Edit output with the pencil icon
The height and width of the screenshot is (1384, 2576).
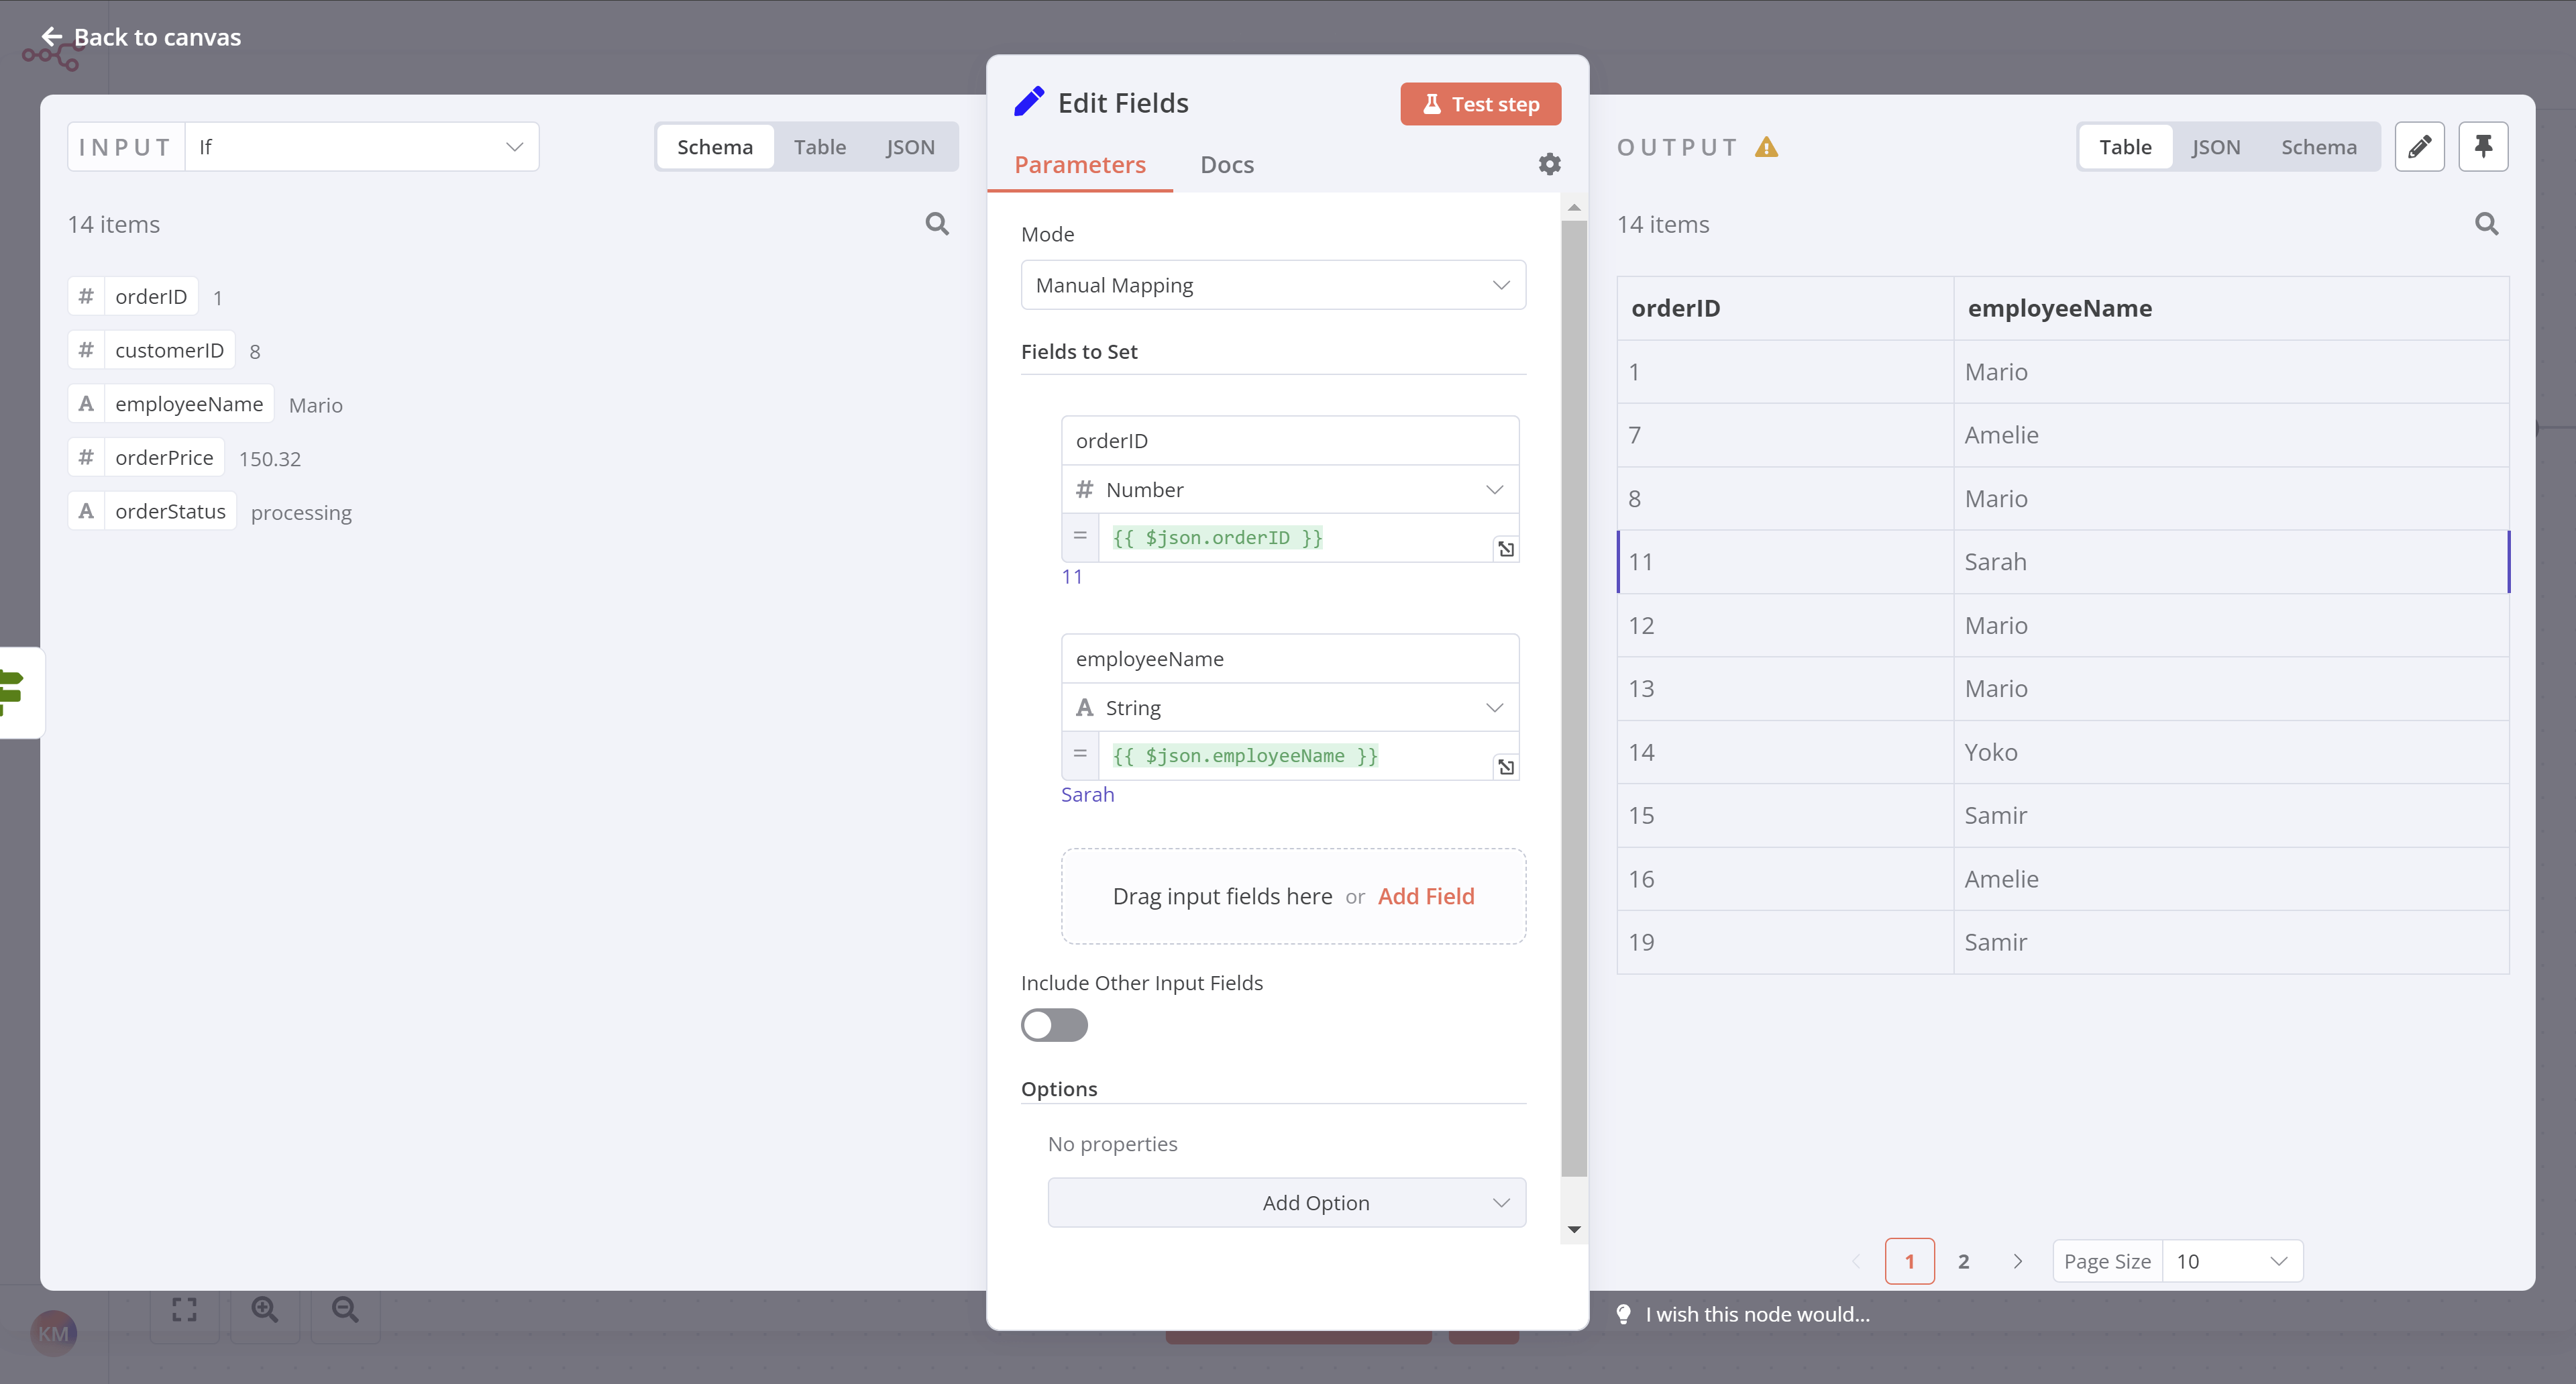[2420, 146]
